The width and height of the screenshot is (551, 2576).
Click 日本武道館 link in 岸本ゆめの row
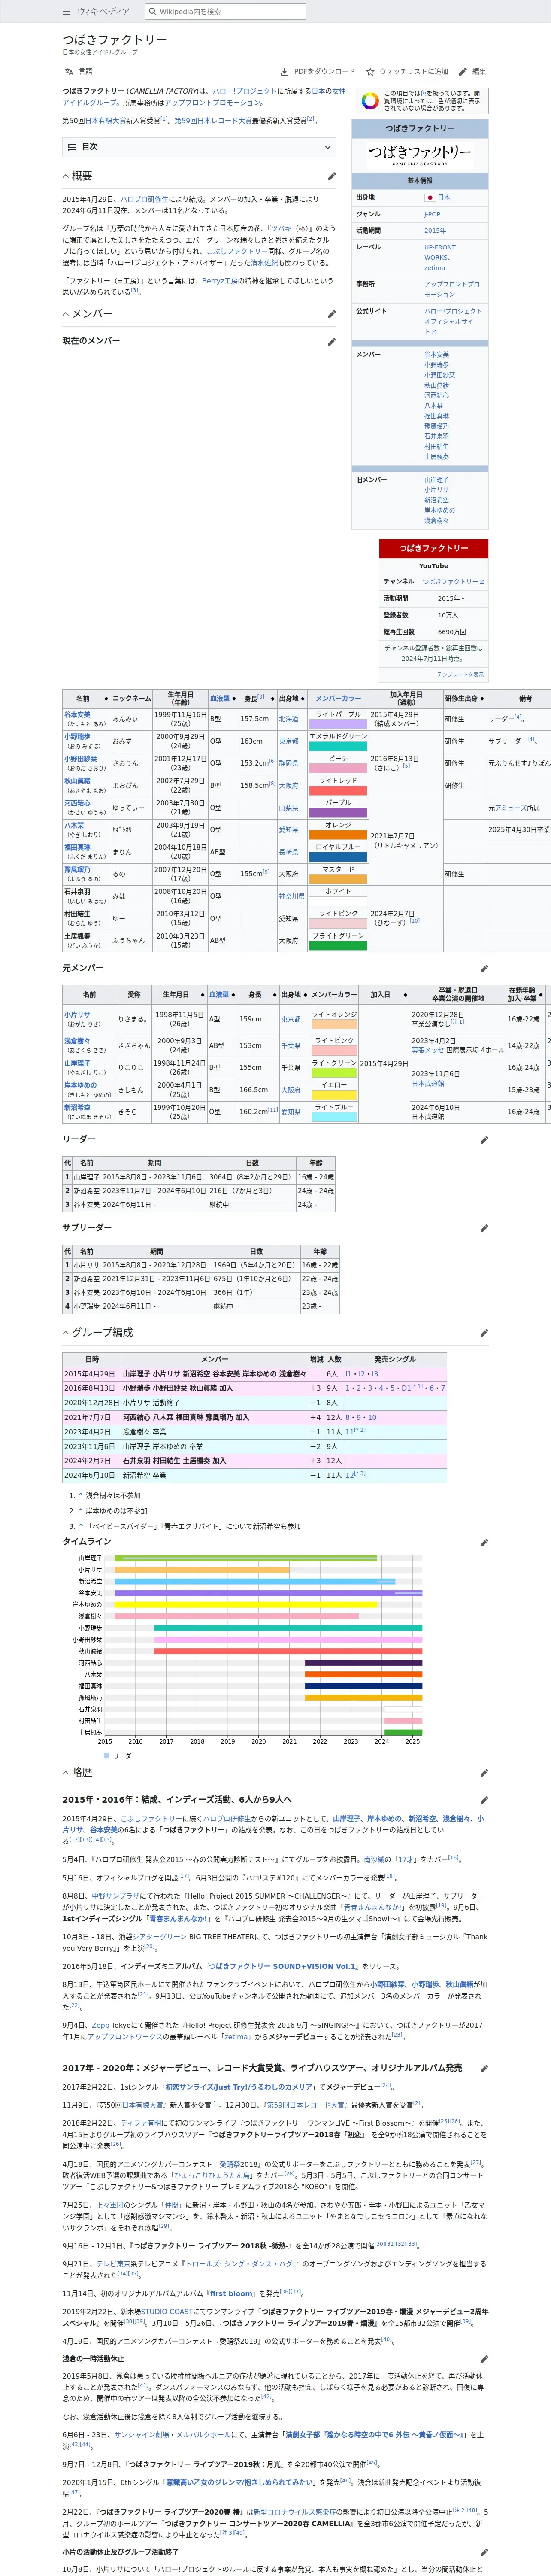428,1084
